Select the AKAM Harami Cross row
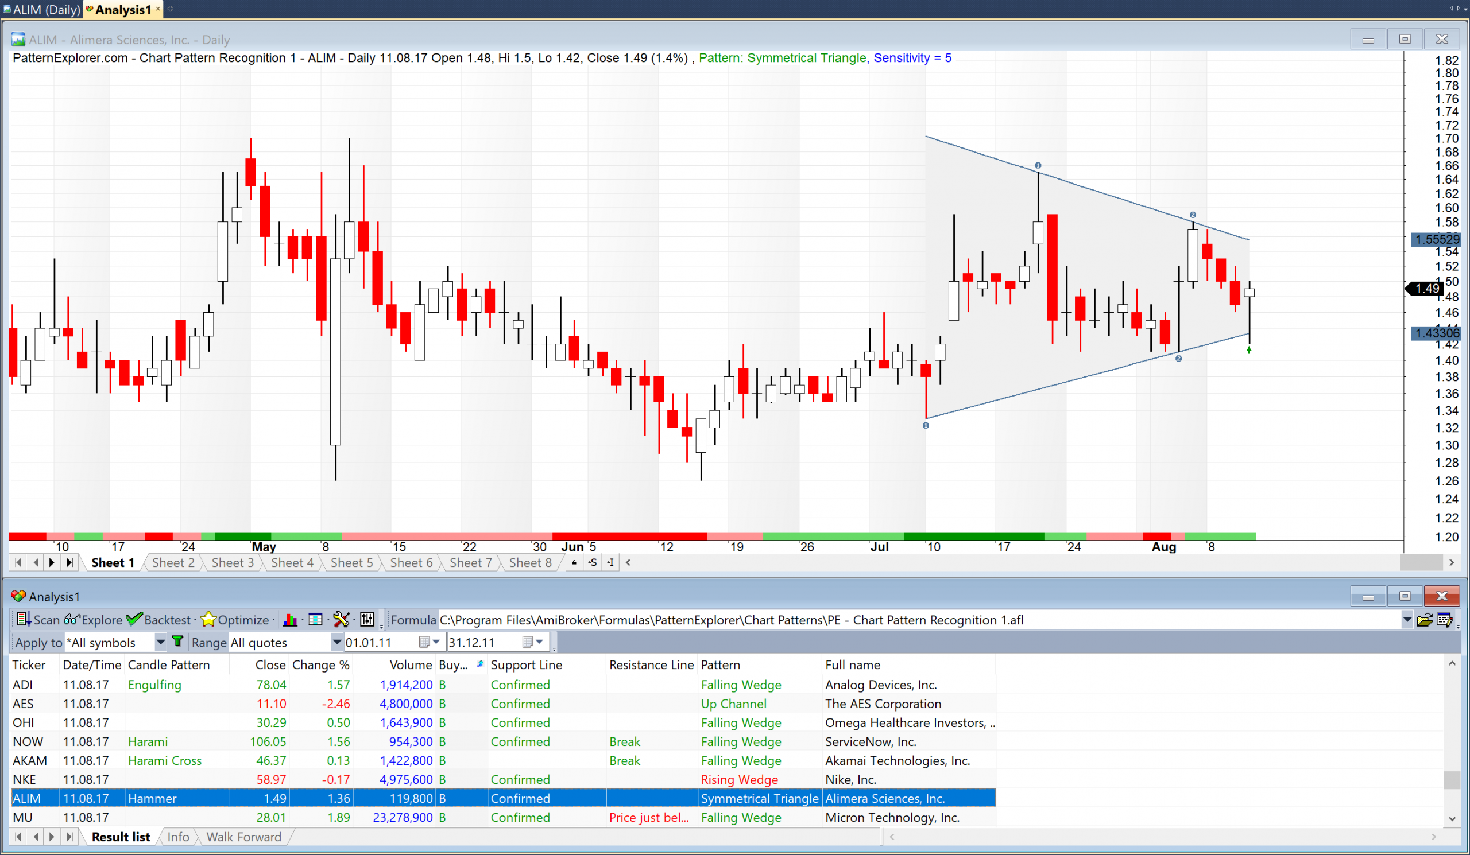 [503, 760]
